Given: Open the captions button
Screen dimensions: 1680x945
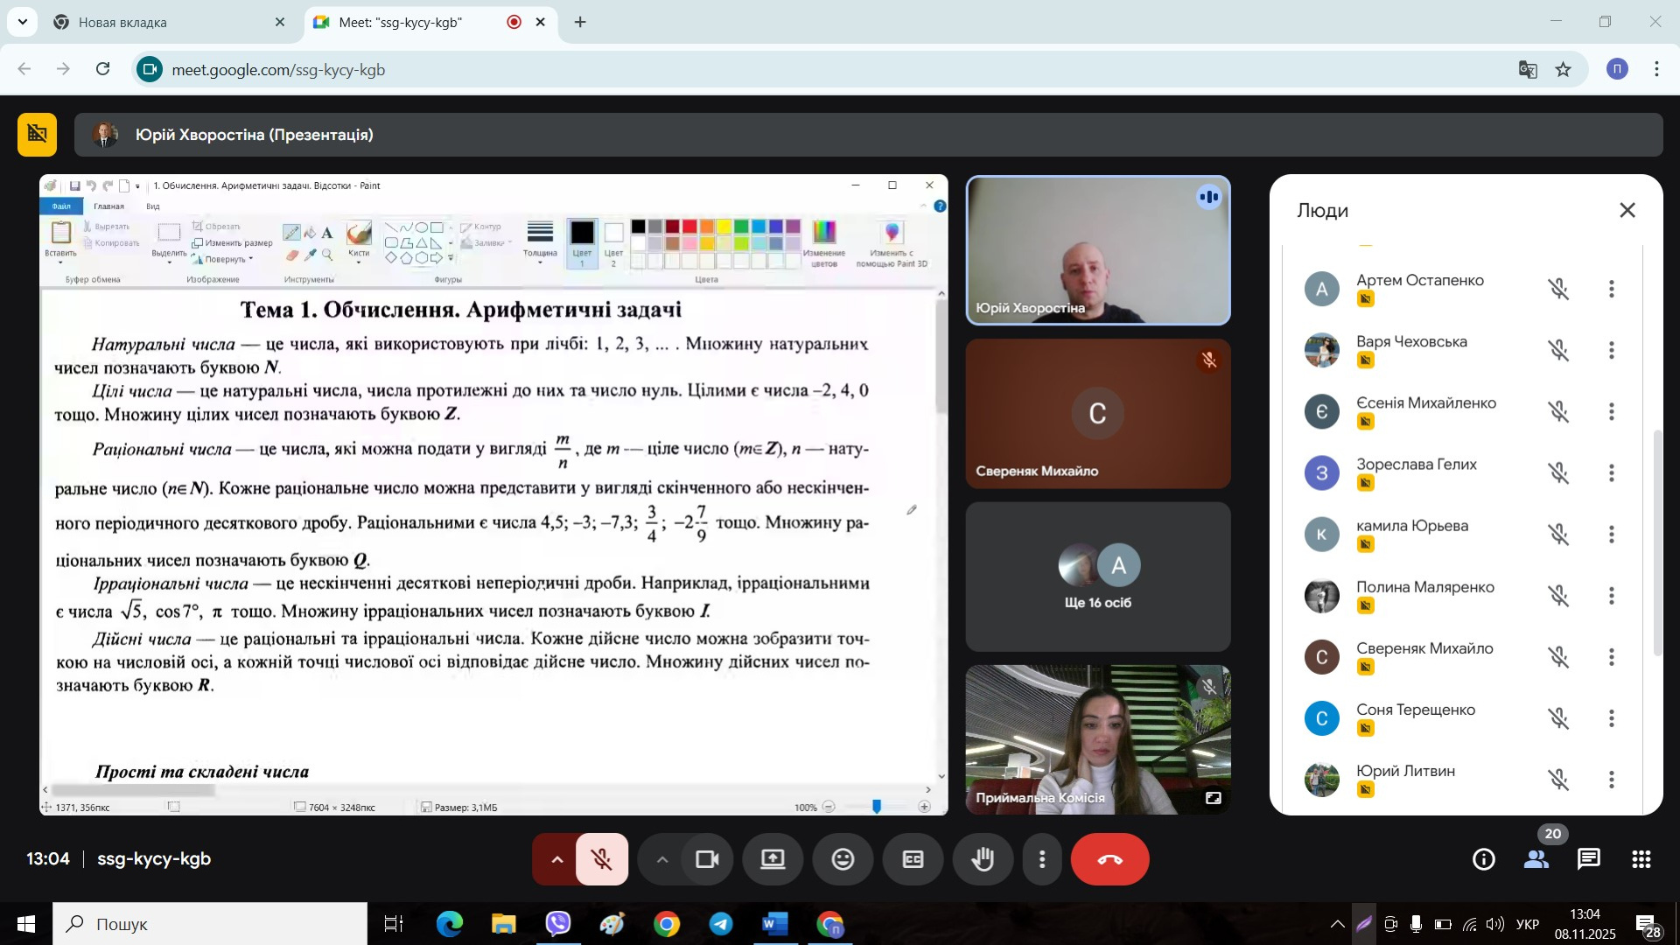Looking at the screenshot, I should tap(913, 859).
